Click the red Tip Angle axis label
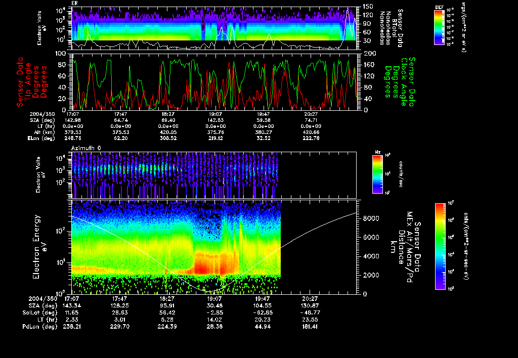Image resolution: width=518 pixels, height=358 pixels. point(29,81)
